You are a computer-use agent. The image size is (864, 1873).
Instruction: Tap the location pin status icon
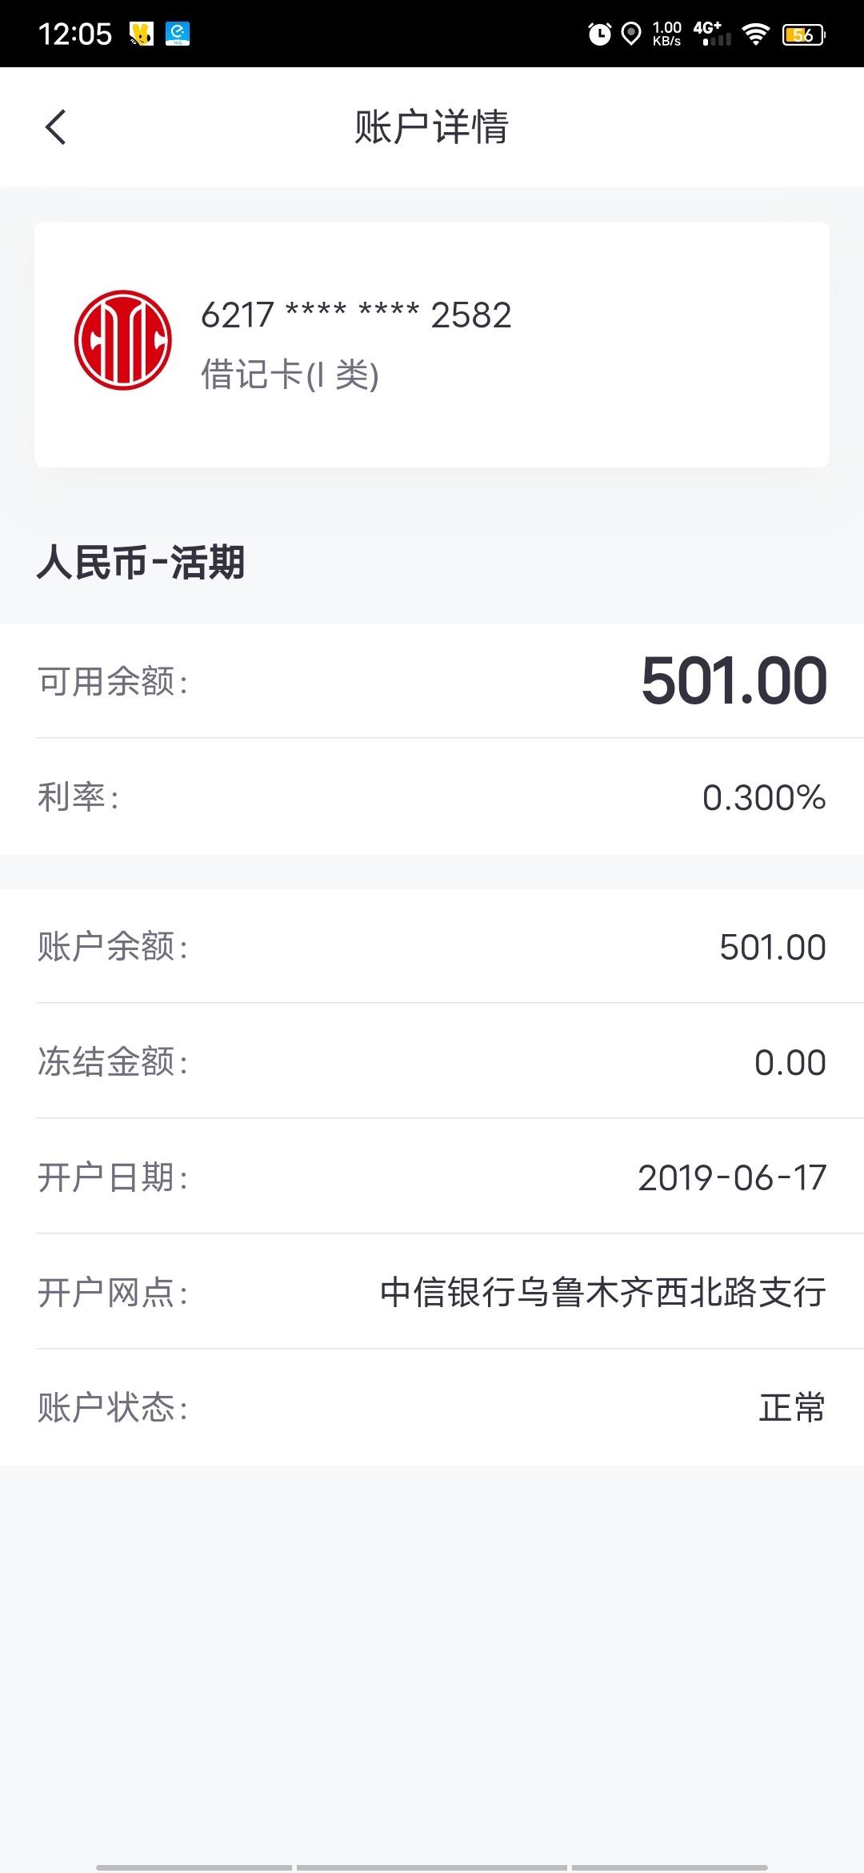[631, 34]
